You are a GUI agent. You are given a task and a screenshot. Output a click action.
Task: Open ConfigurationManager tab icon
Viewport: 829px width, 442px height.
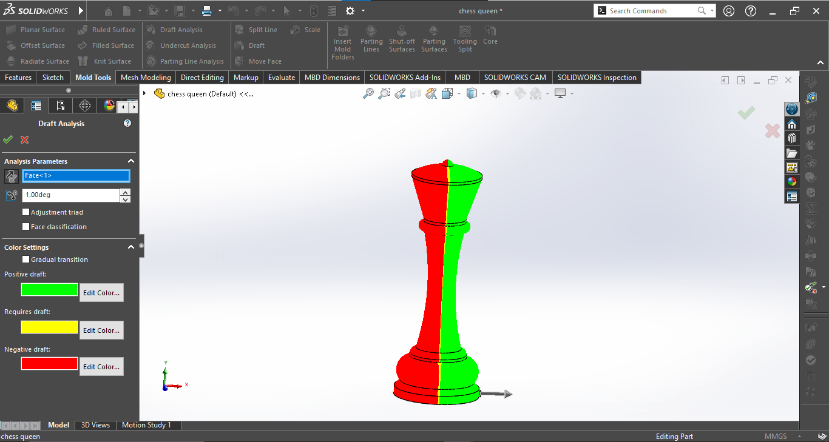61,105
